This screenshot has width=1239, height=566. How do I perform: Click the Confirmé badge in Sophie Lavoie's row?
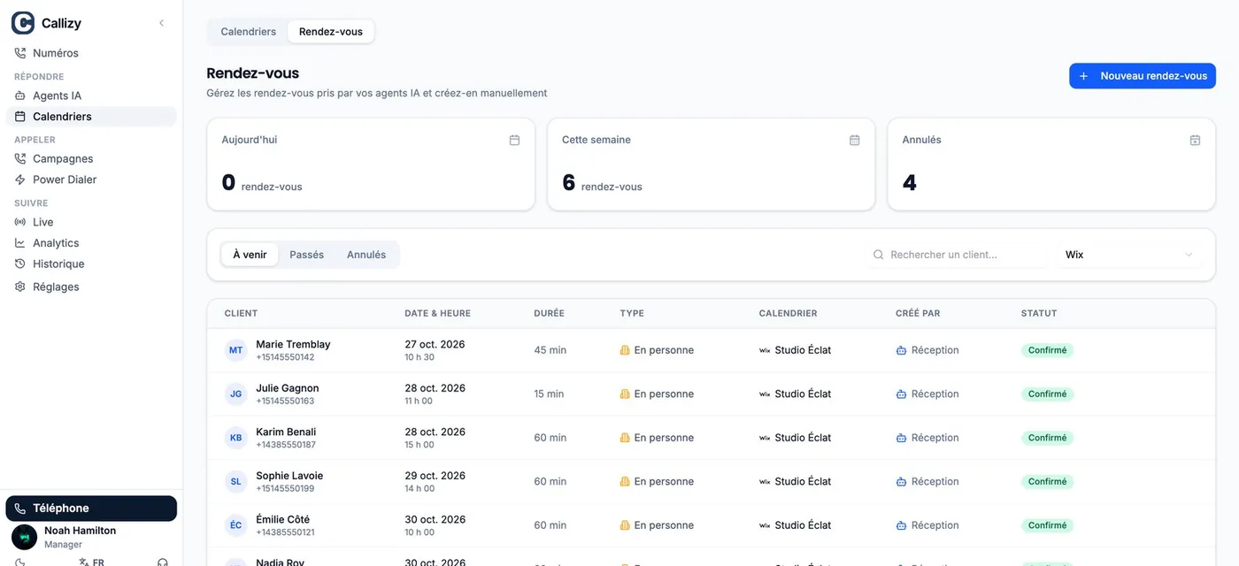[1048, 482]
